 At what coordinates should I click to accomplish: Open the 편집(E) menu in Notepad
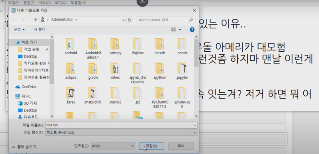coord(29,3)
